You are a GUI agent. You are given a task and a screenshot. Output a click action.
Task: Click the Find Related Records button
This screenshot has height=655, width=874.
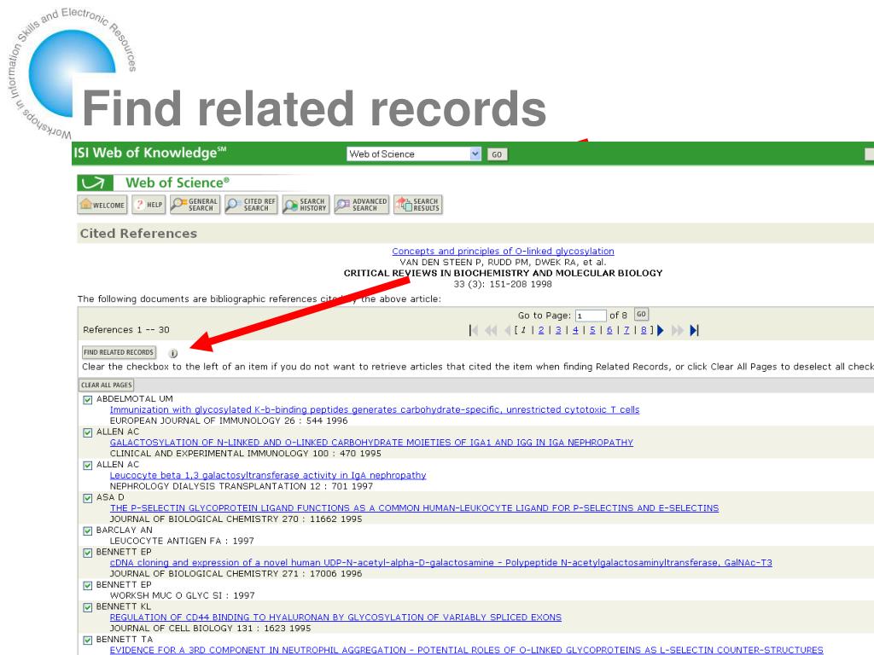(x=119, y=352)
